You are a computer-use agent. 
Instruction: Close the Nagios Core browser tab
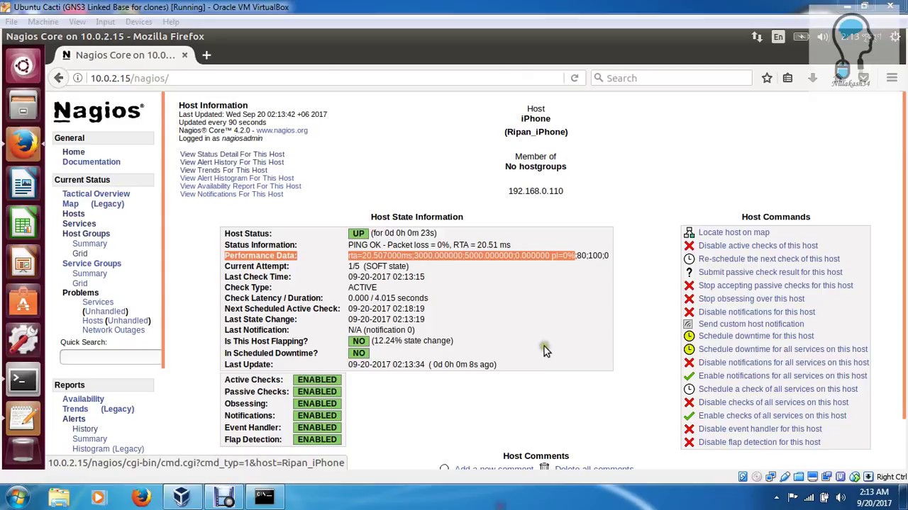click(x=184, y=55)
